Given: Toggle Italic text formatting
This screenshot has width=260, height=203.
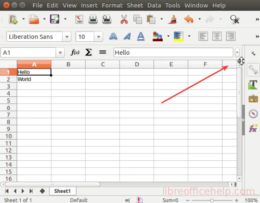Looking at the screenshot, I should pyautogui.click(x=127, y=36).
